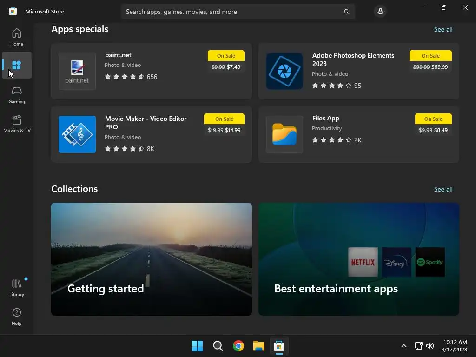Launch Google Chrome from taskbar

pos(238,346)
